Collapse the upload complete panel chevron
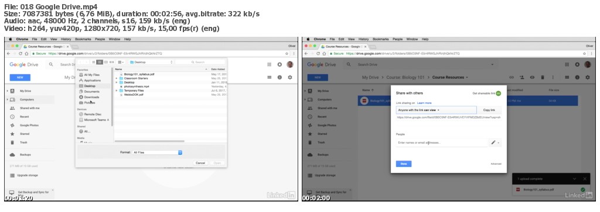Screen dimensions: 600x212 (x=574, y=179)
